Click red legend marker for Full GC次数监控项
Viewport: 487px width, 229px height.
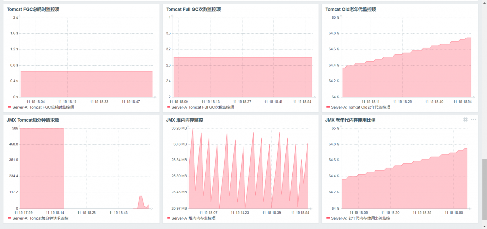169,107
